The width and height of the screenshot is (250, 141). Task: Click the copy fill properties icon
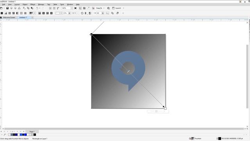(x=112, y=13)
